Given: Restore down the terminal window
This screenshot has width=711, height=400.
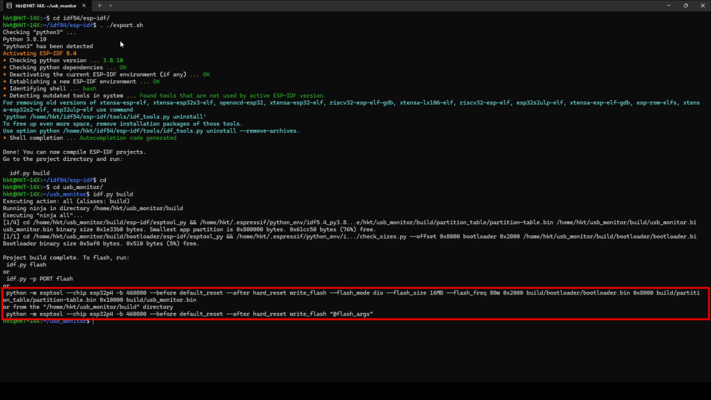Looking at the screenshot, I should [685, 5].
